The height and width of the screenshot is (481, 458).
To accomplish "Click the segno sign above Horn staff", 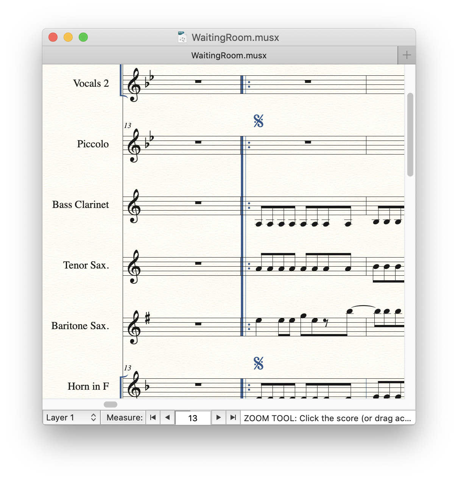I will 259,364.
